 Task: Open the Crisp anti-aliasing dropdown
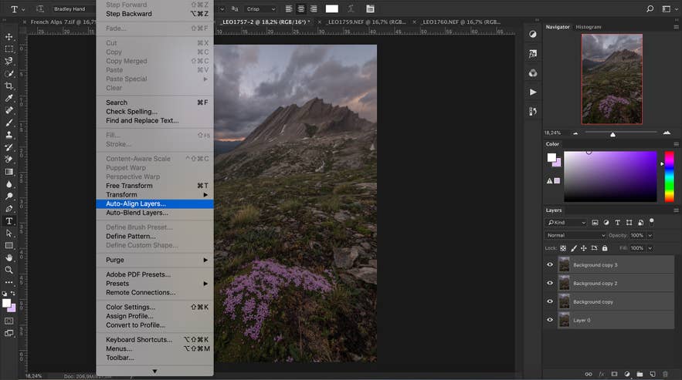point(260,8)
